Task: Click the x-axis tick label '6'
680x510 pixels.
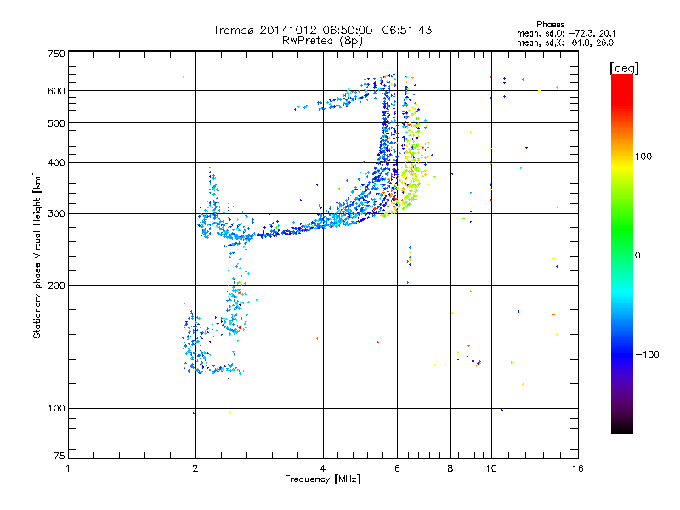Action: (x=397, y=468)
